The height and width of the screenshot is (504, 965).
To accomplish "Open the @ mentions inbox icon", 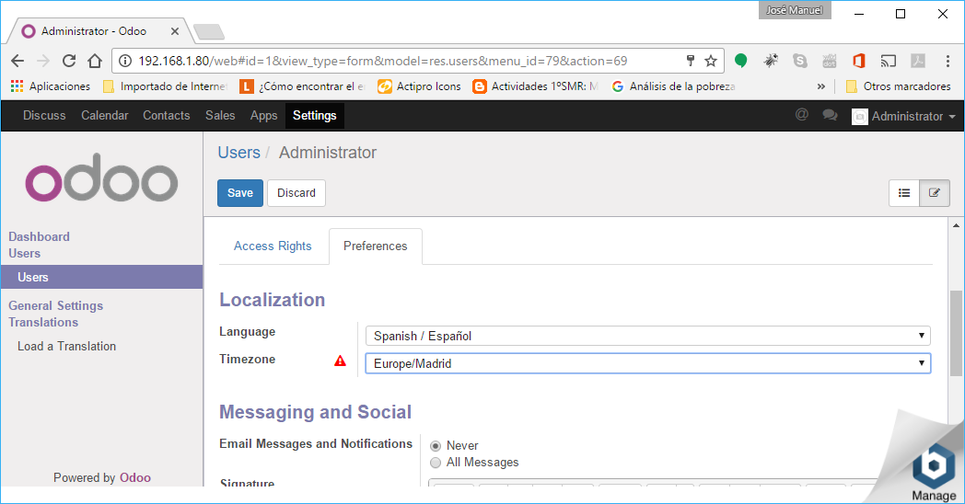I will tap(801, 116).
